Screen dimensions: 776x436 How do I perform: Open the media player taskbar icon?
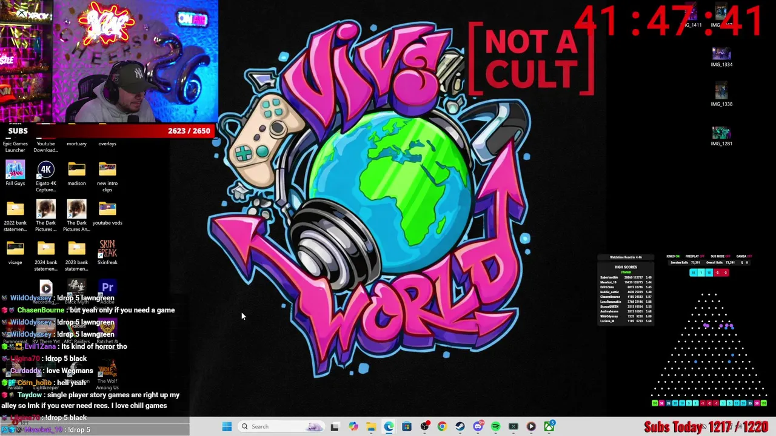[x=531, y=426]
